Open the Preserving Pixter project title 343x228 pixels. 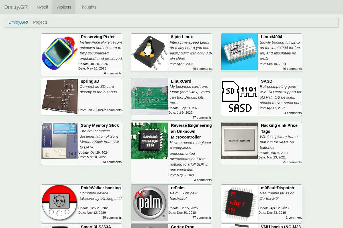[98, 37]
